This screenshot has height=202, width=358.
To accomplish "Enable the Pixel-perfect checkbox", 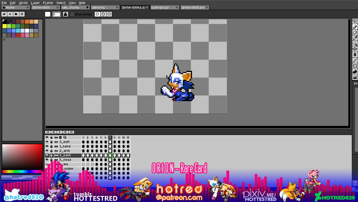I will pos(72,14).
